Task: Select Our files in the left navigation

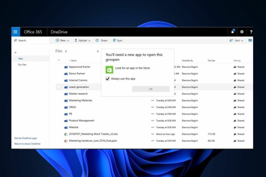Action: point(22,64)
